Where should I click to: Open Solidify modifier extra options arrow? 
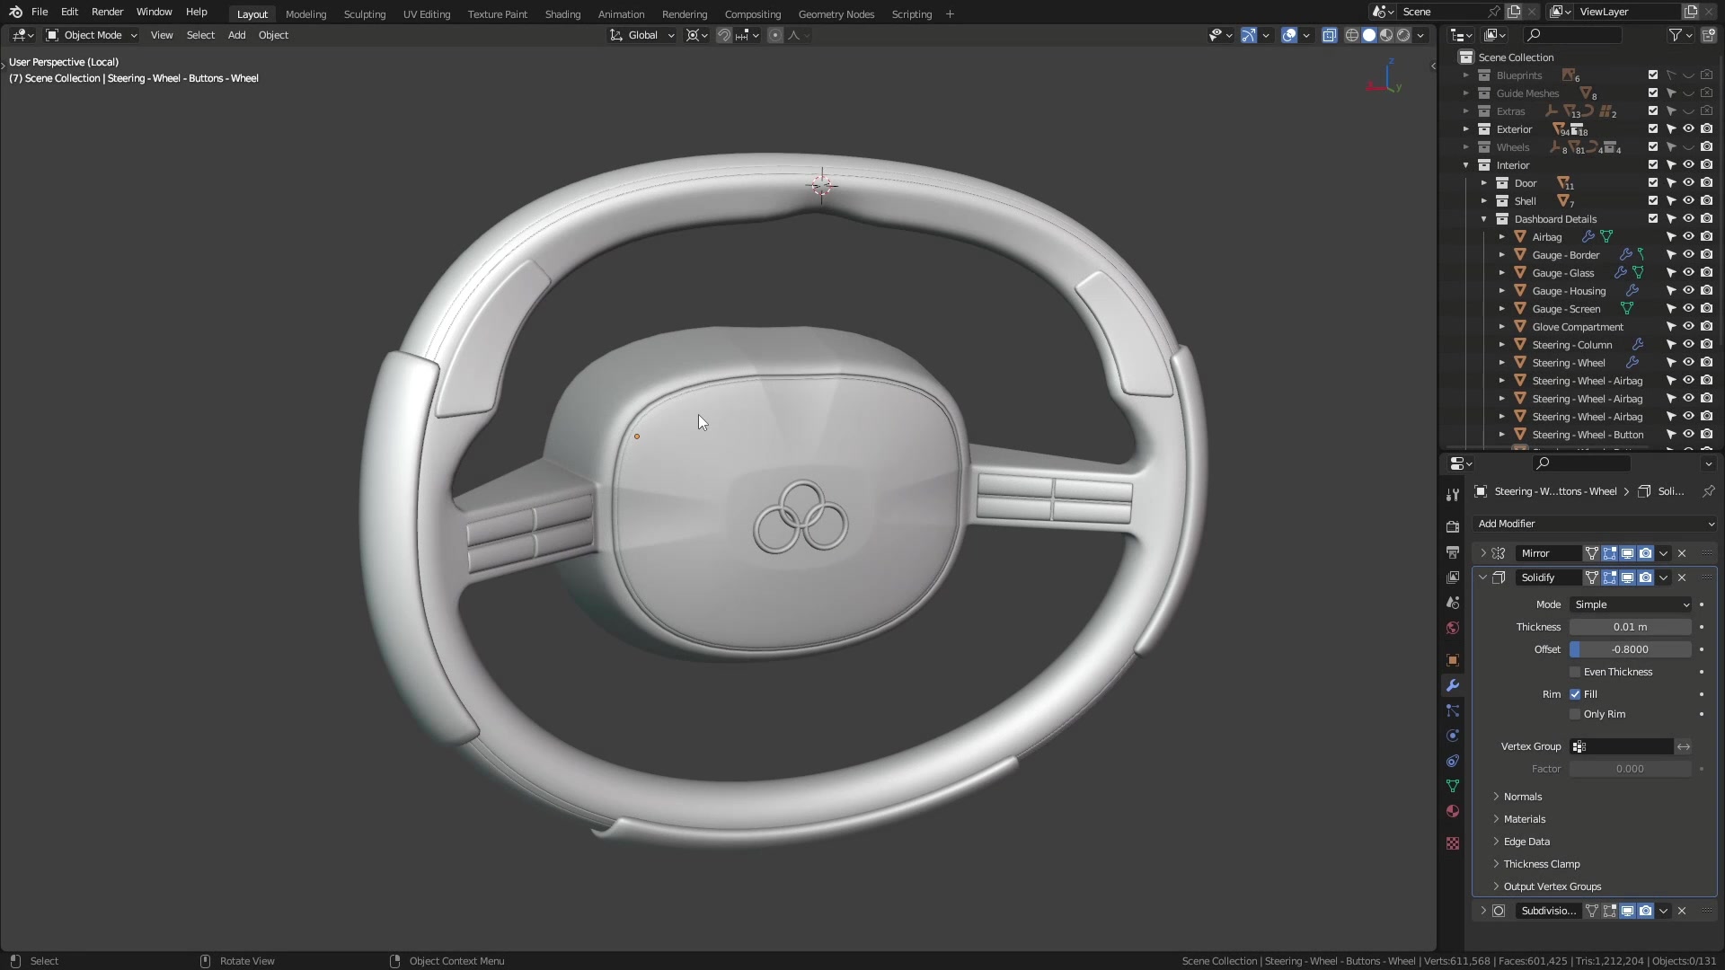pos(1663,578)
